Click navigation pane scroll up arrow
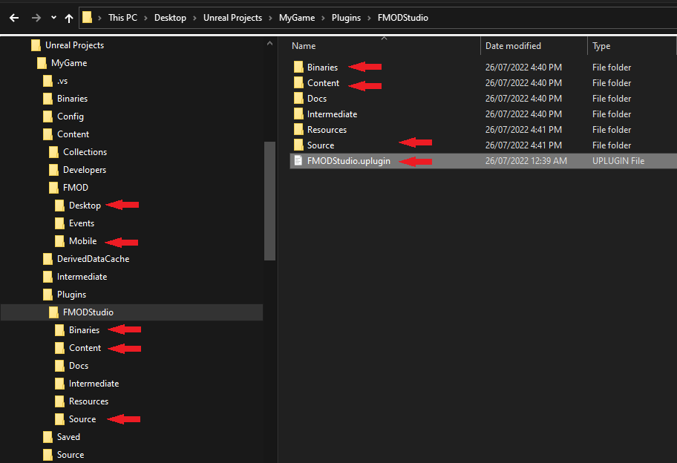 coord(270,44)
